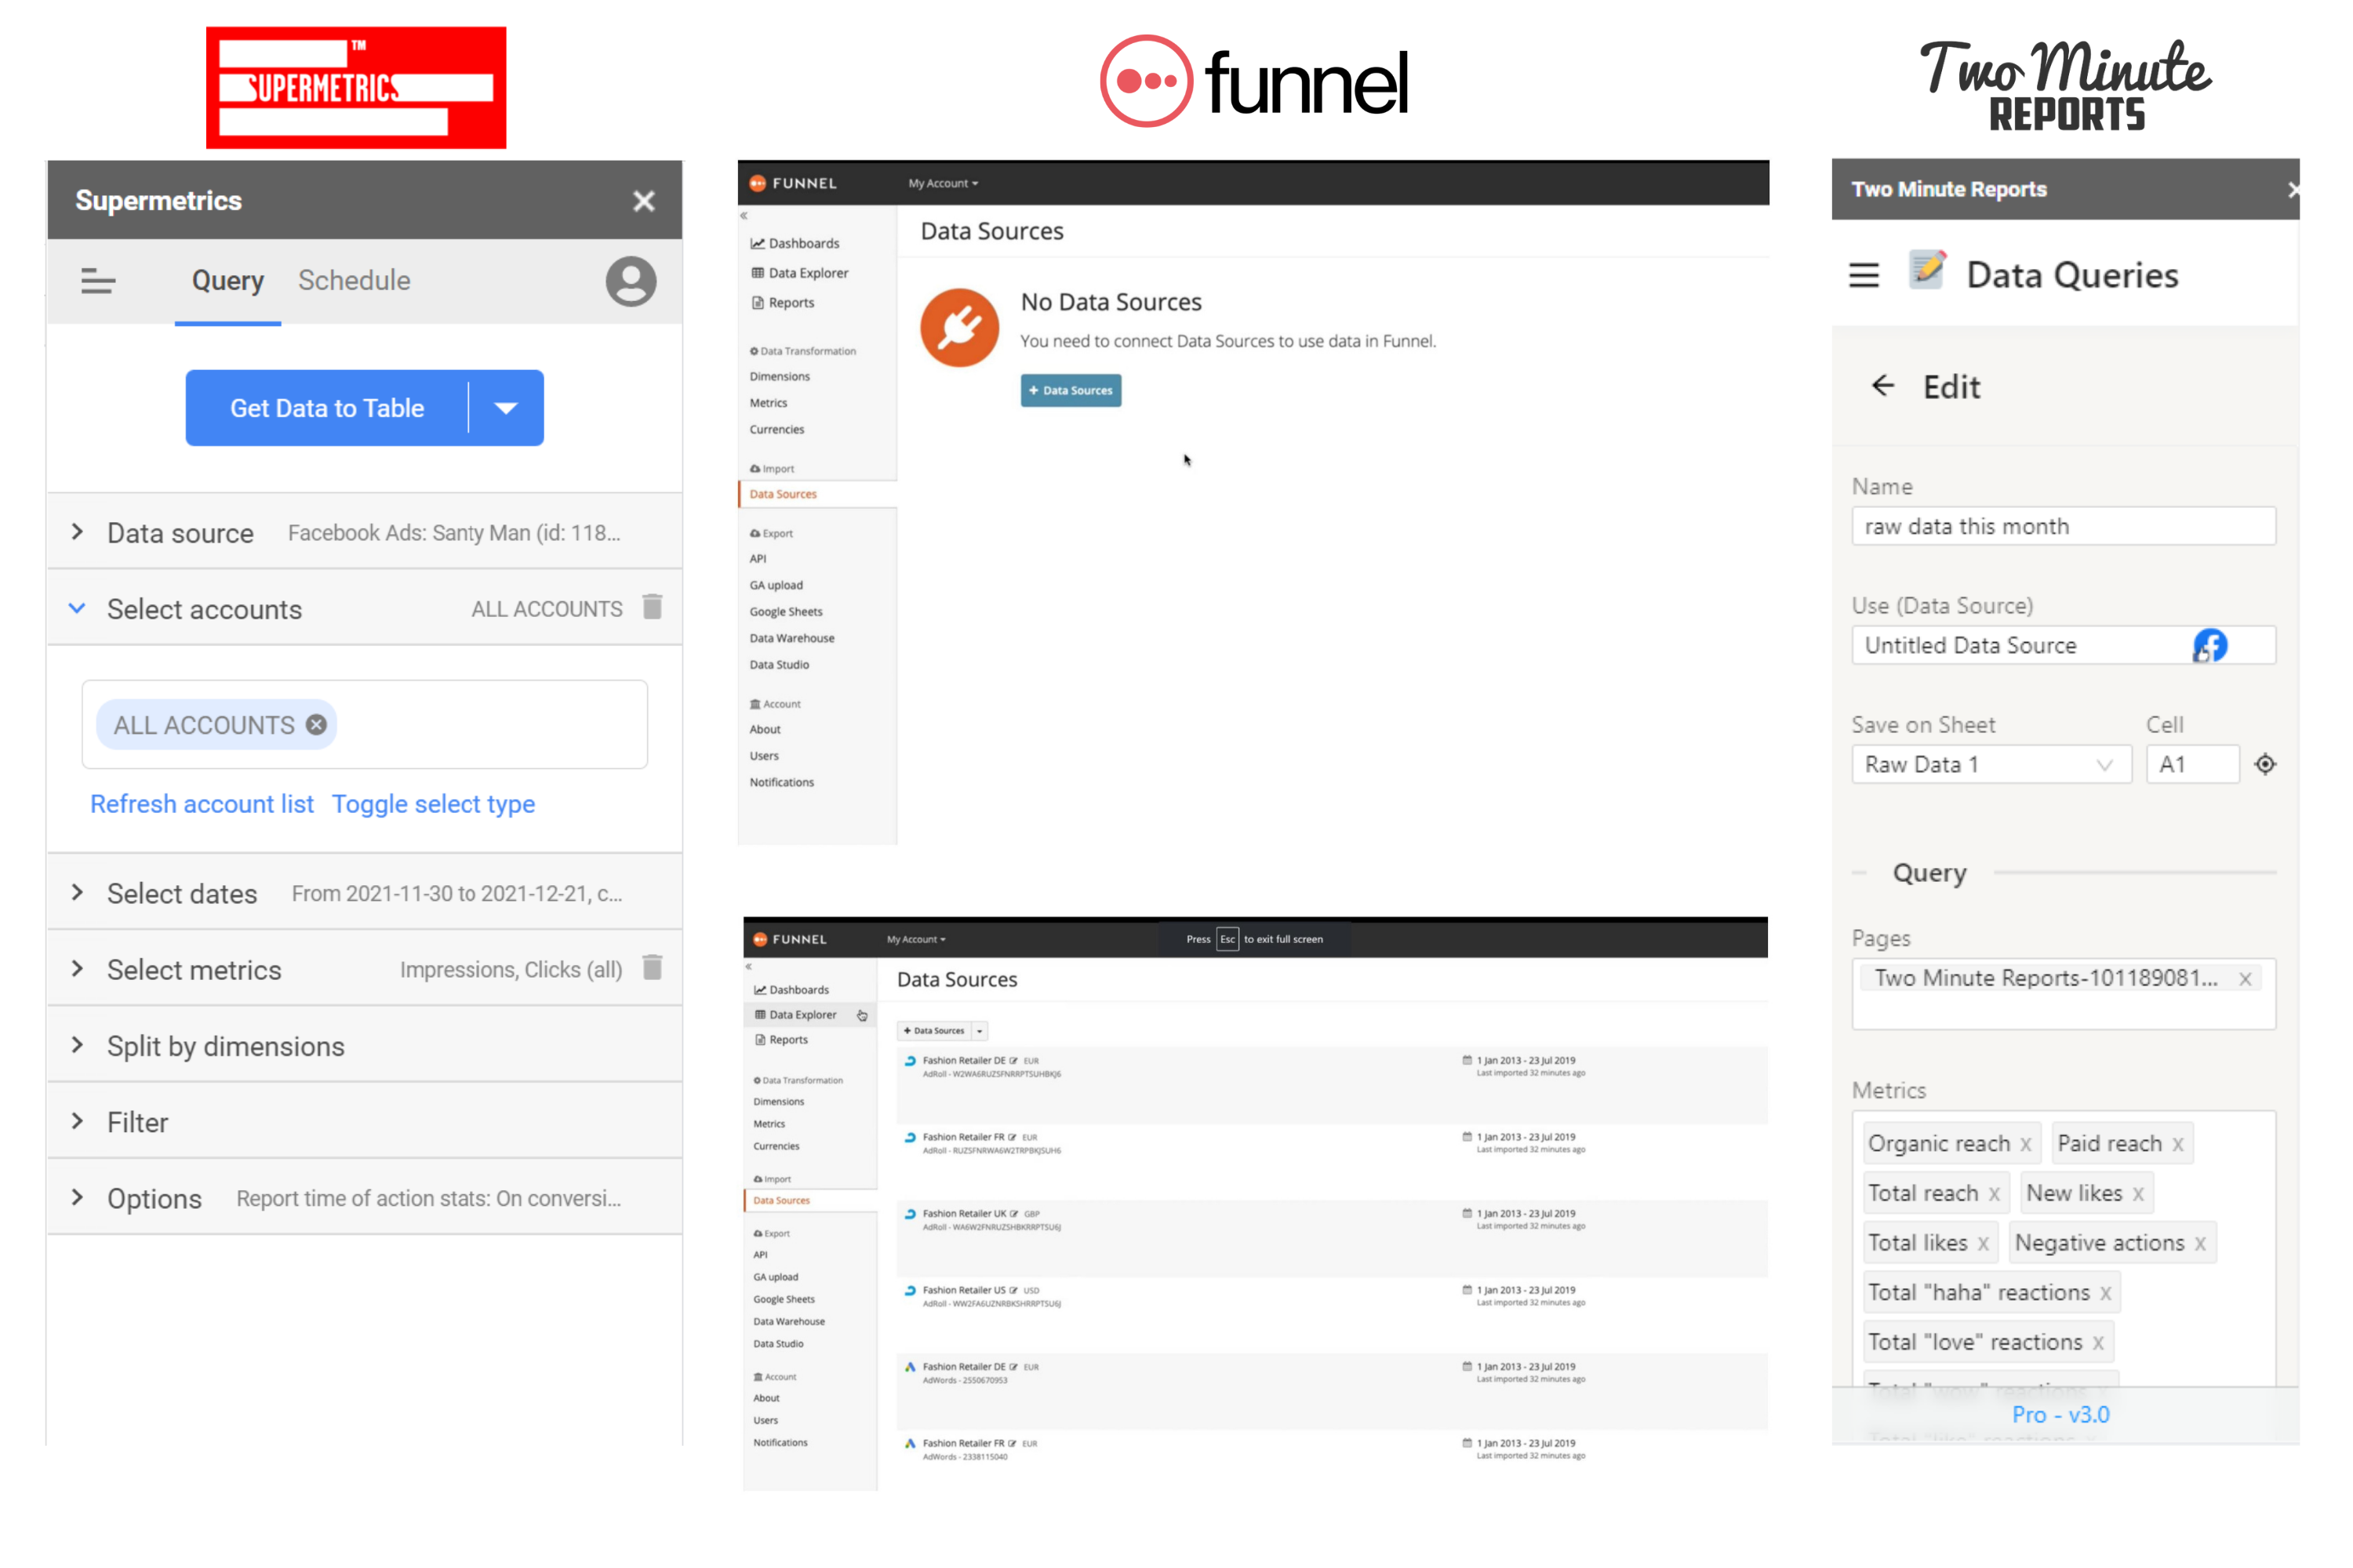This screenshot has width=2353, height=1568.
Task: Open Reports in top Funnel sidebar
Action: pos(782,303)
